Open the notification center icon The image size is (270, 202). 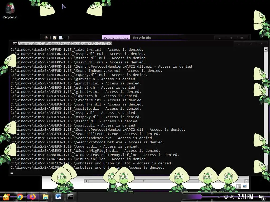pyautogui.click(x=262, y=197)
